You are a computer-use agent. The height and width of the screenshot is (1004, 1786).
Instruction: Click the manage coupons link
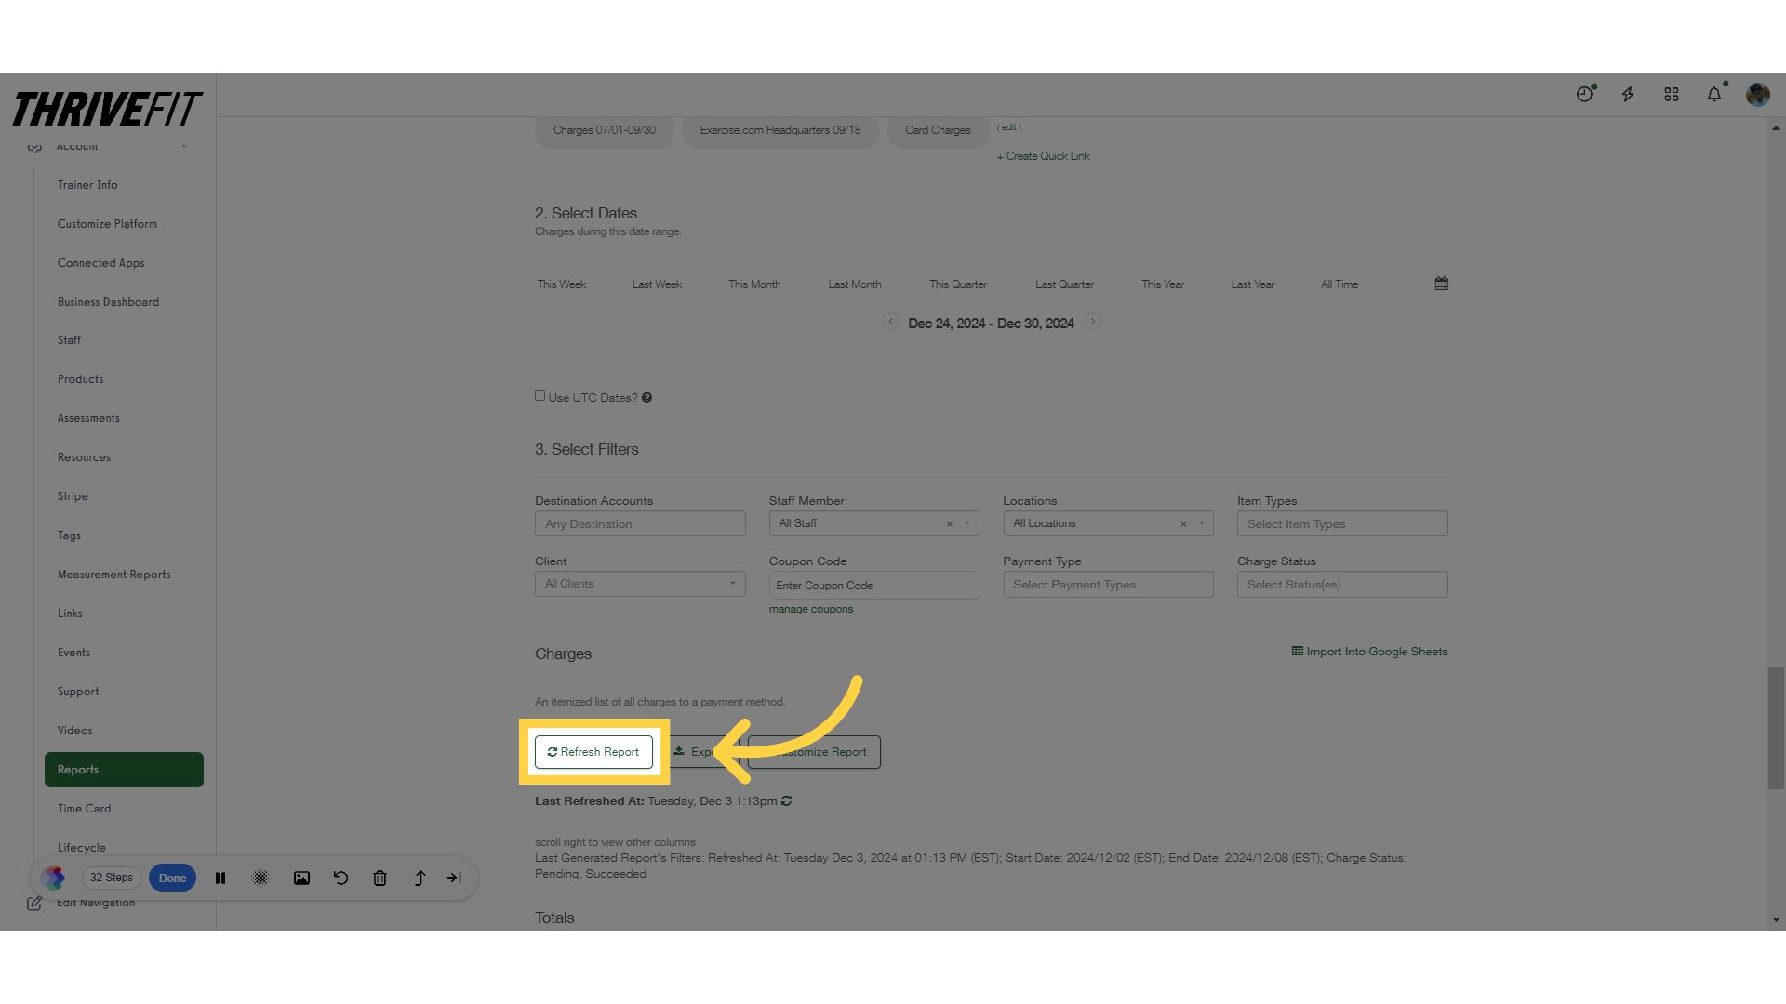(811, 609)
